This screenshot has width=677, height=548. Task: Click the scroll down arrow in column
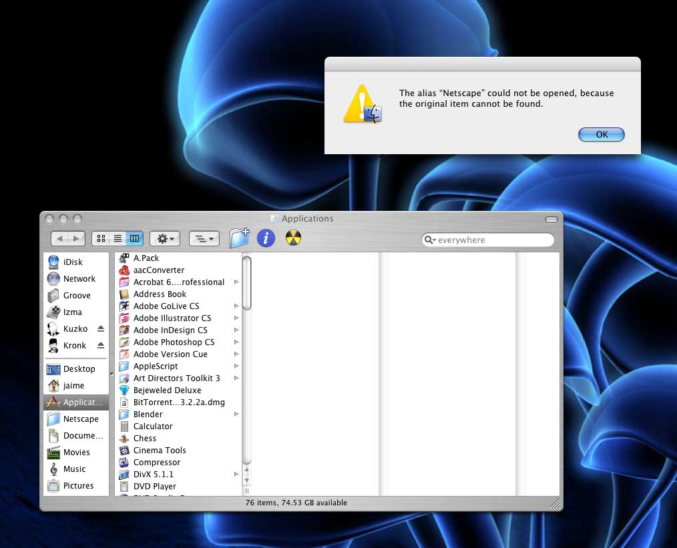coord(247,481)
